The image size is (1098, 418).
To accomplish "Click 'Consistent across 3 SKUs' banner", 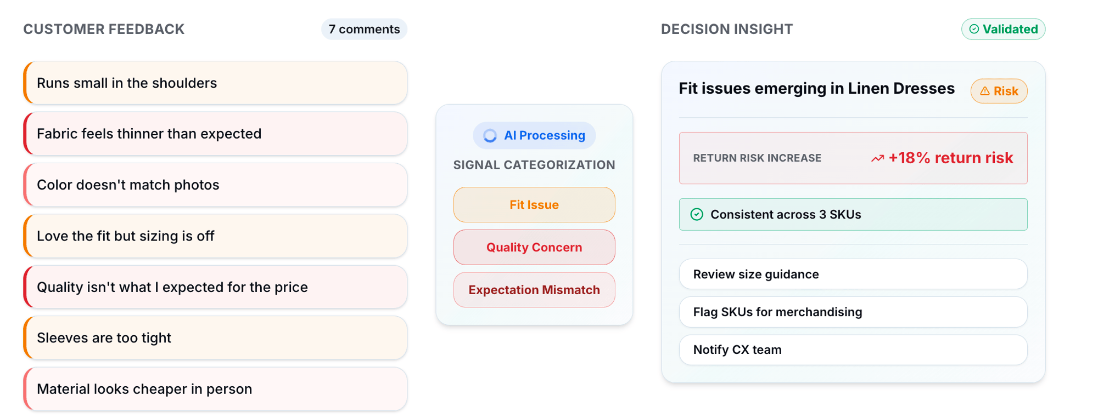I will 853,214.
